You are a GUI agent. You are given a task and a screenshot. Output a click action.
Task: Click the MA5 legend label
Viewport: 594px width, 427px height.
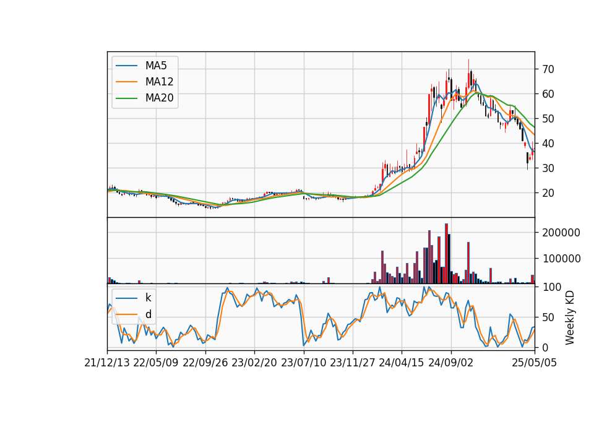[x=156, y=66]
